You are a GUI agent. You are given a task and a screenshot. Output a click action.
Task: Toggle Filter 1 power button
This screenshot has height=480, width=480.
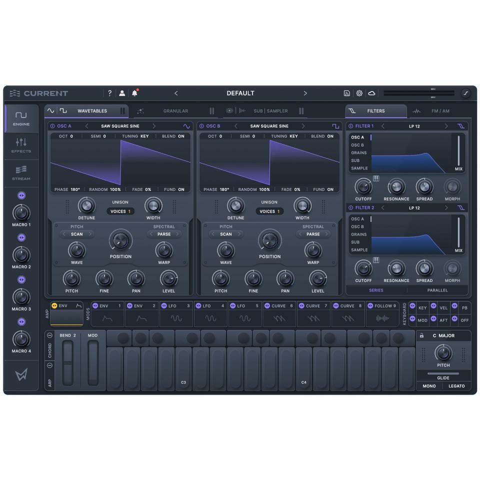(x=350, y=126)
